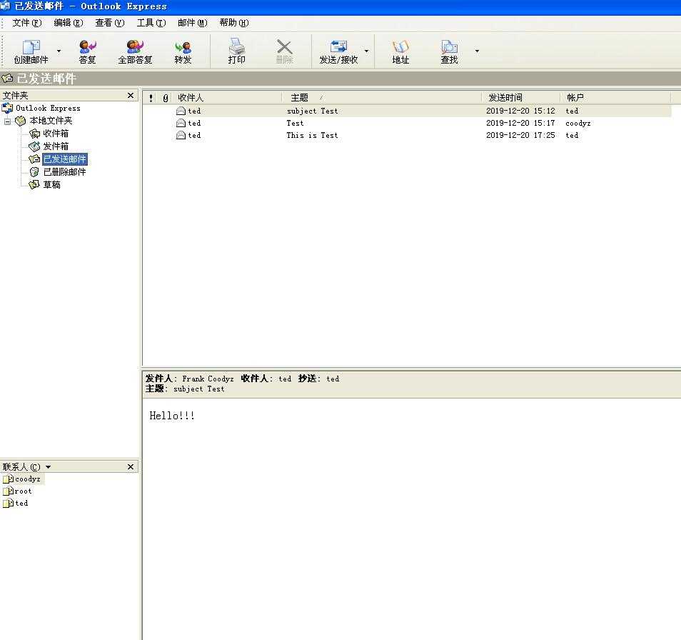Open the 文件(F) menu

pos(27,23)
